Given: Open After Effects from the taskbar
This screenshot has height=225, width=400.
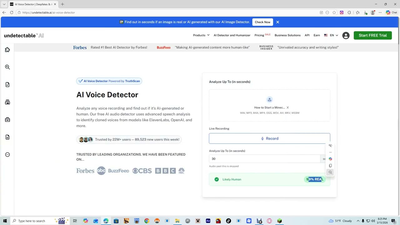Looking at the screenshot, I should coord(208,221).
